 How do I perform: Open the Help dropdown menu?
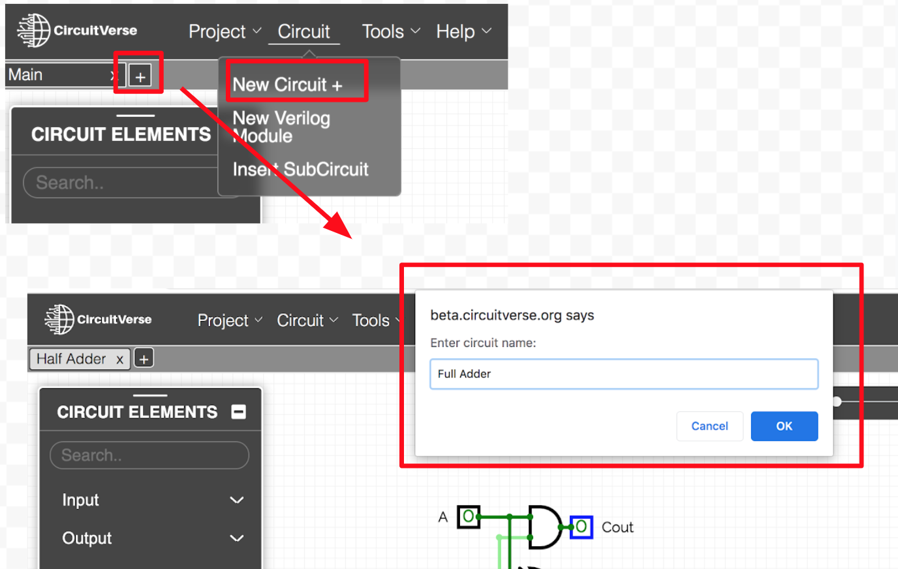point(463,31)
